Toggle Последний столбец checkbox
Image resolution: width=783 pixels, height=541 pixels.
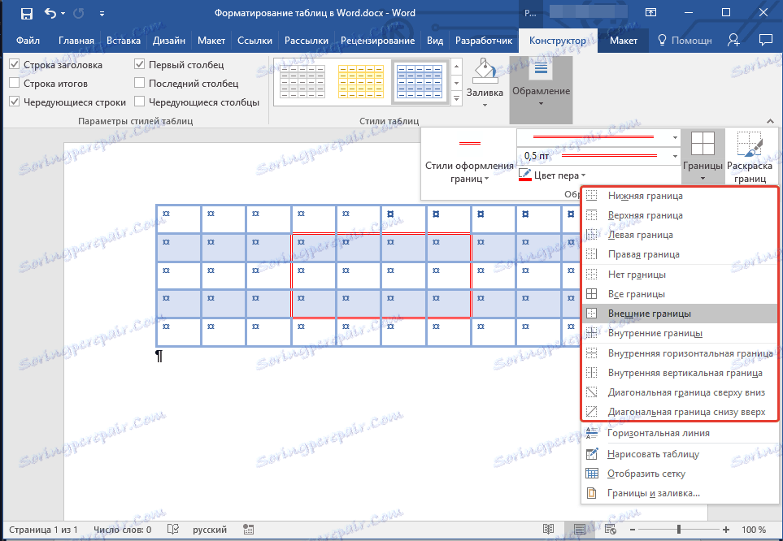[139, 83]
